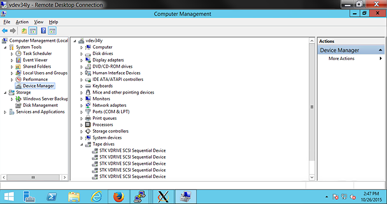Click the DVD/CD-ROM drives device icon
The width and height of the screenshot is (387, 204).
click(x=88, y=66)
